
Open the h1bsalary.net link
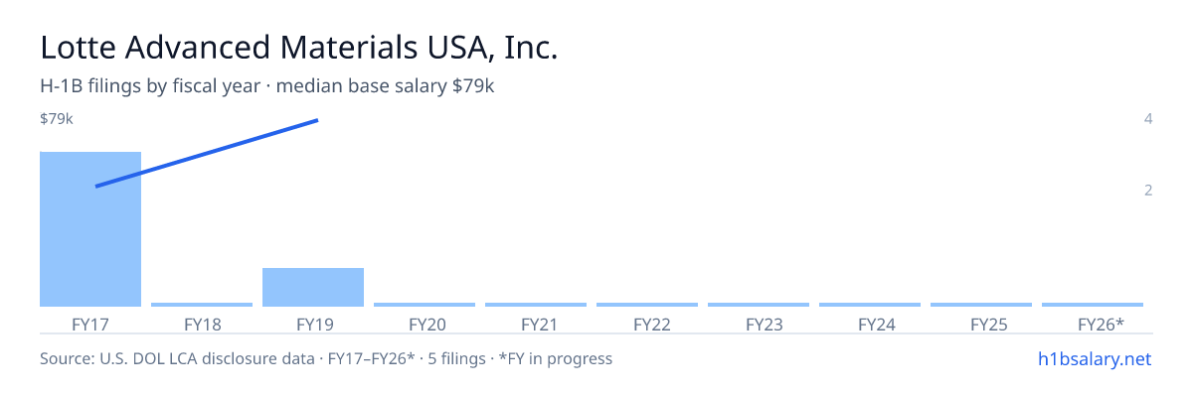1094,358
